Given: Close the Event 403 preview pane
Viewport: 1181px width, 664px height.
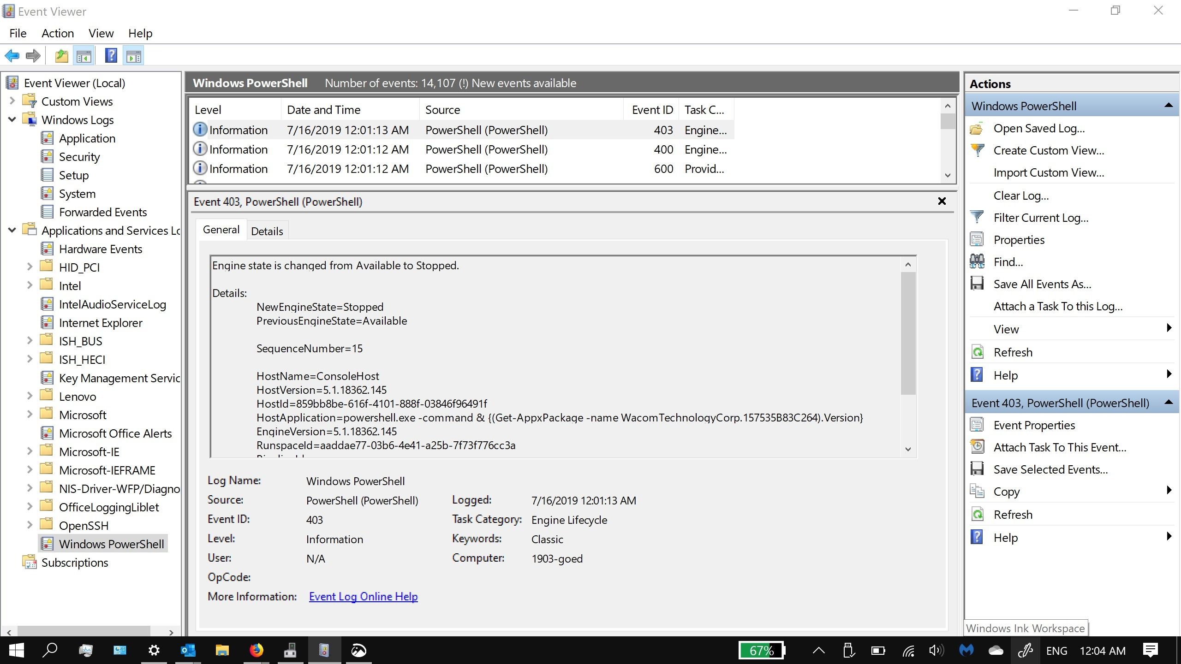Looking at the screenshot, I should (942, 201).
